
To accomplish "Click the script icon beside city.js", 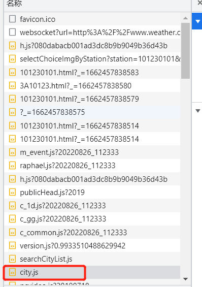I will tap(12, 273).
